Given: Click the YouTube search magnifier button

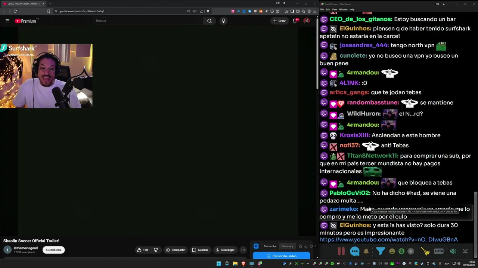Looking at the screenshot, I should 209,21.
